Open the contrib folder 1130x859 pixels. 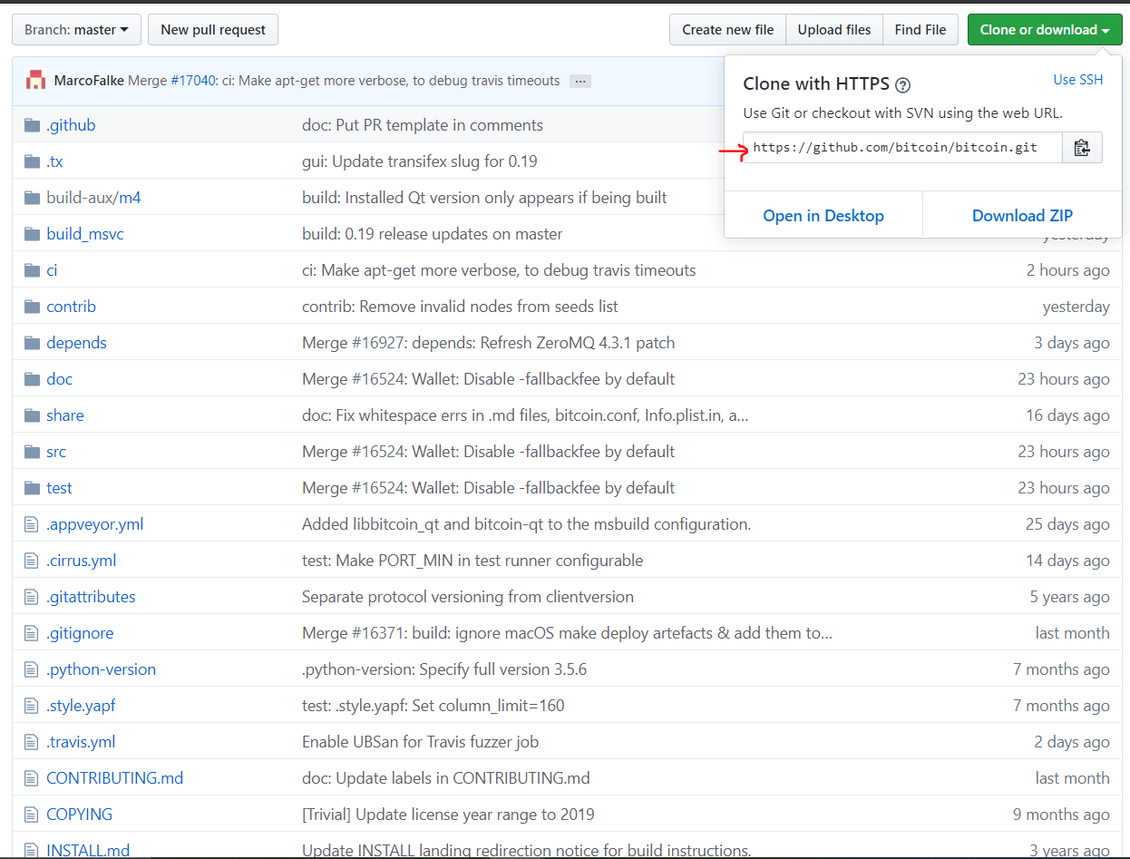click(x=71, y=307)
